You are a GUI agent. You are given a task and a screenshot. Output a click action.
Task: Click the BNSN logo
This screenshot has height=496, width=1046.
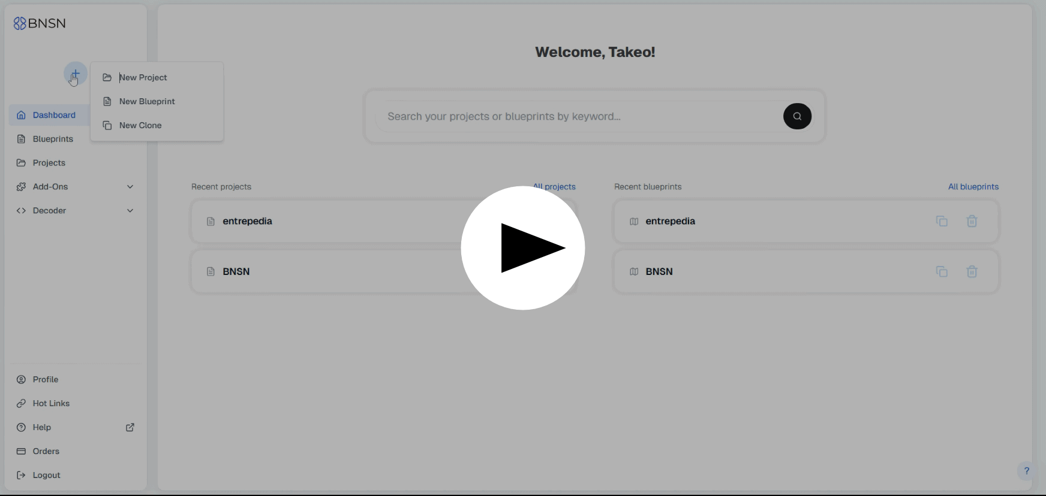coord(40,23)
